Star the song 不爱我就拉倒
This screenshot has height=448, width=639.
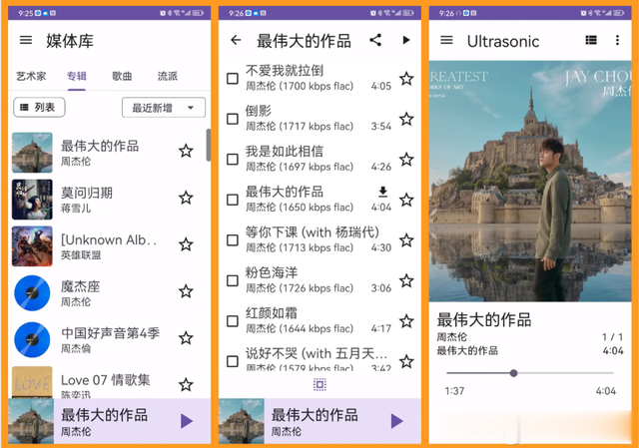tap(406, 79)
